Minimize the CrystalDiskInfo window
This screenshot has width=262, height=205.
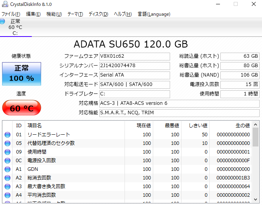218,4
